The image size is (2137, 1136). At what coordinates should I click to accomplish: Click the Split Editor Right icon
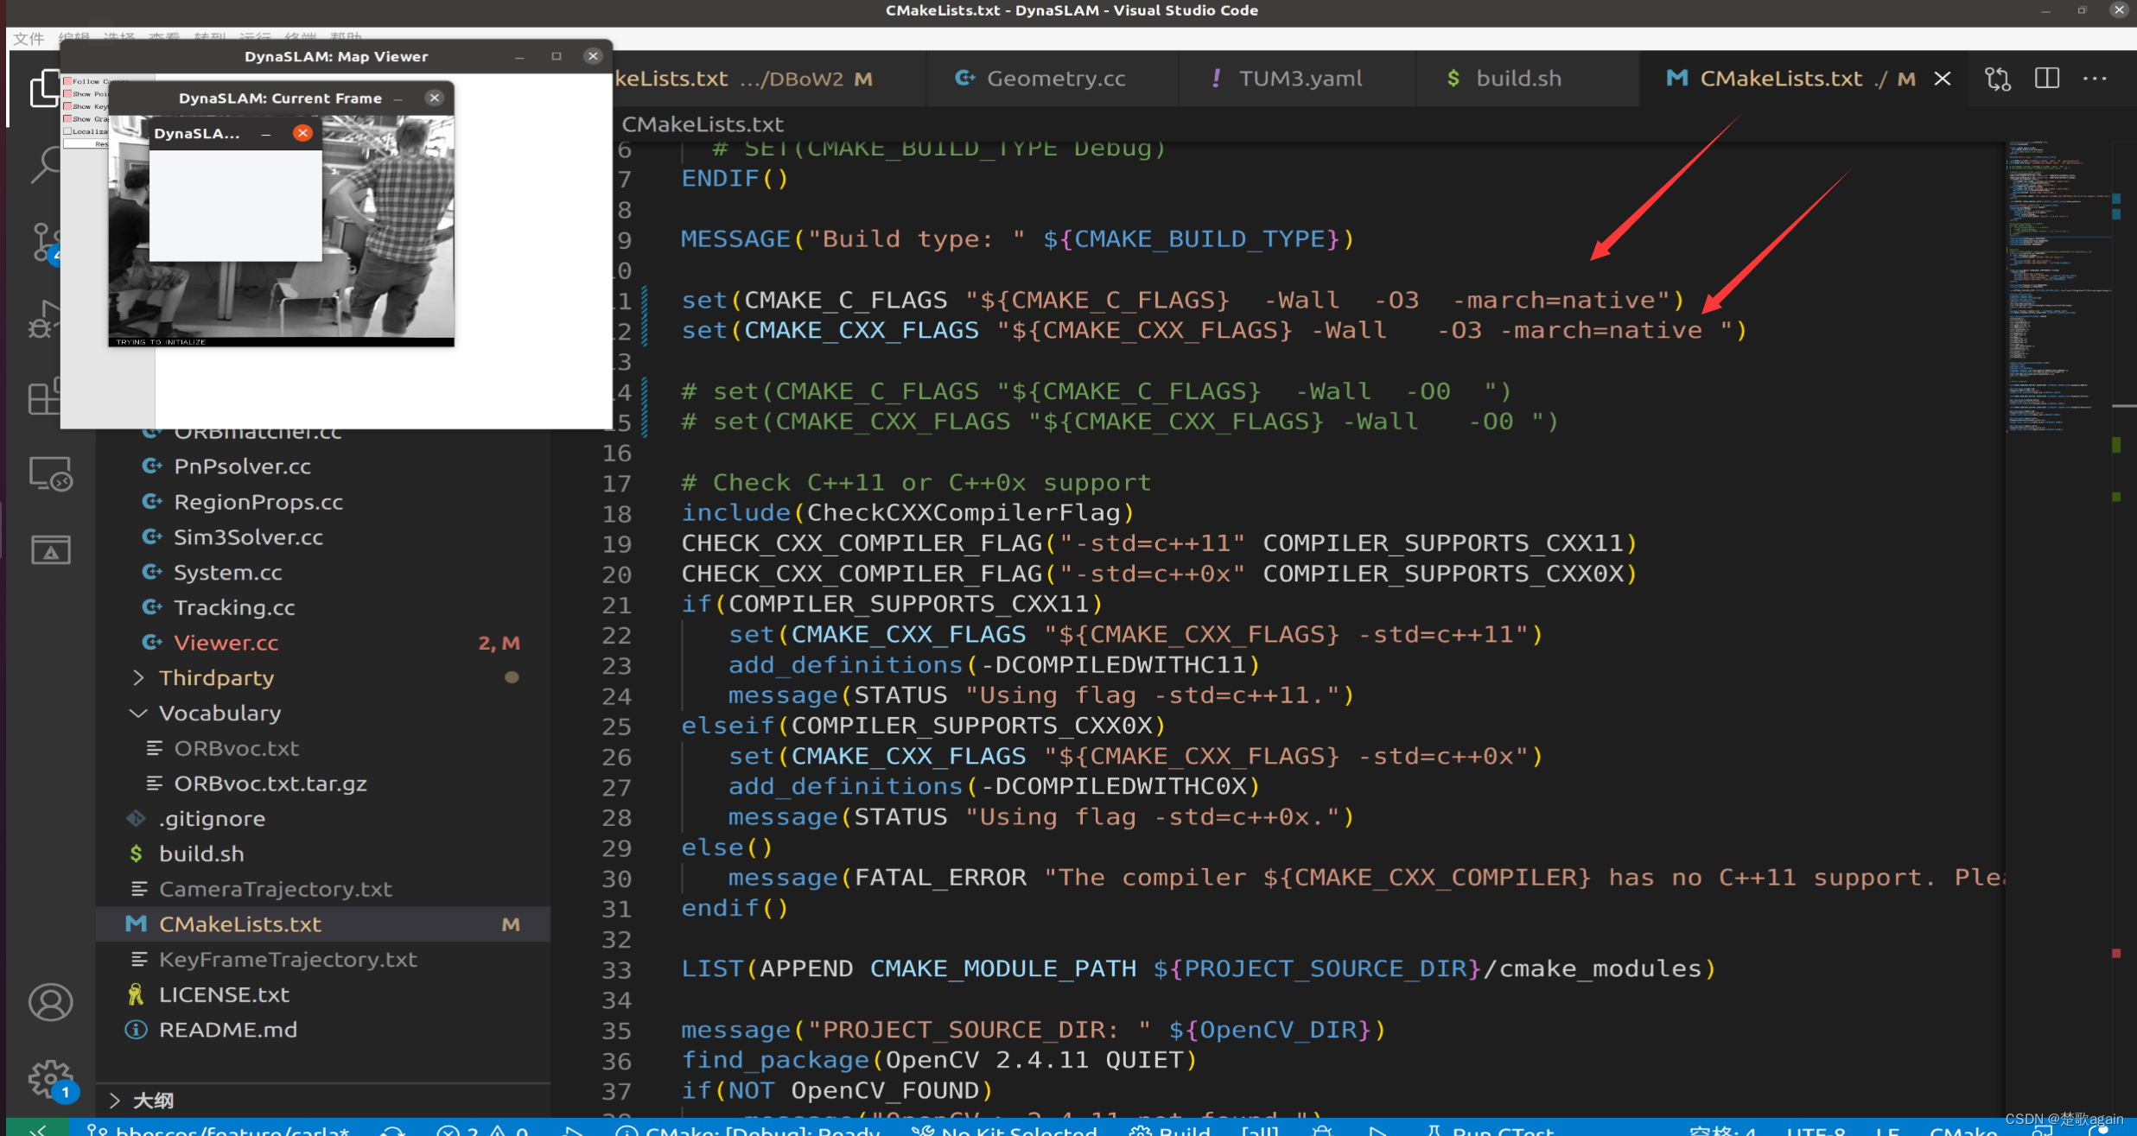(2046, 79)
